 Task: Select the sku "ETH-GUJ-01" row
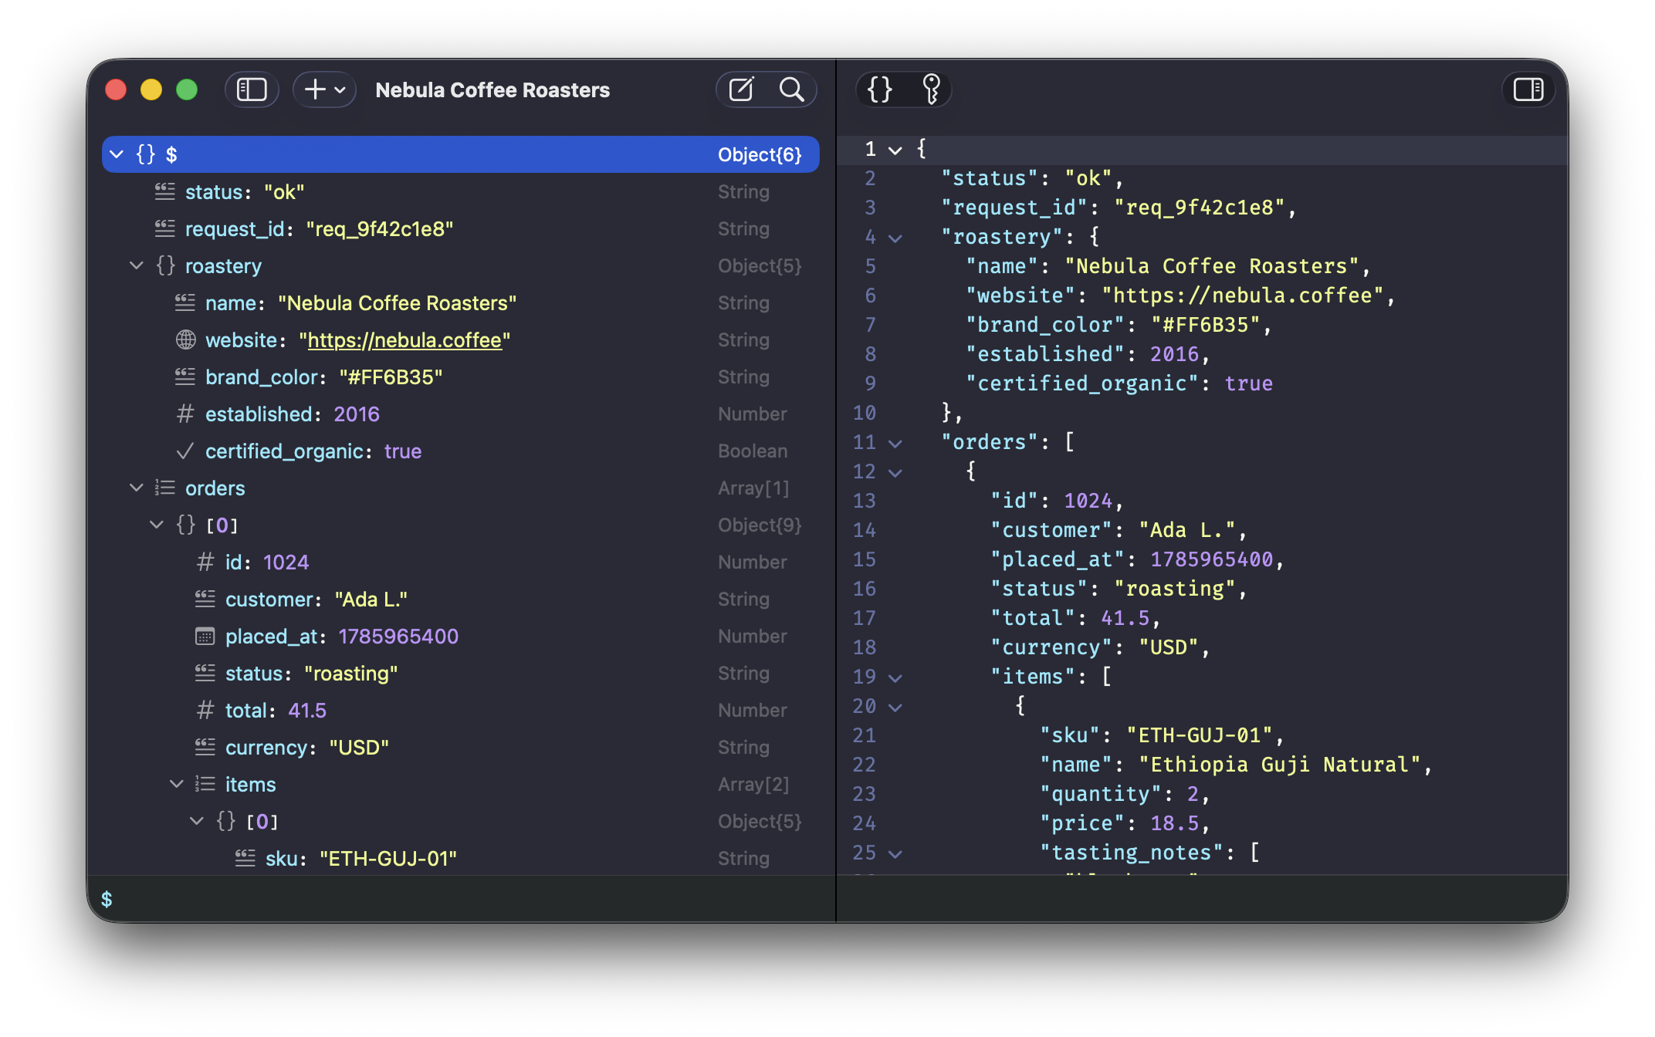point(461,858)
